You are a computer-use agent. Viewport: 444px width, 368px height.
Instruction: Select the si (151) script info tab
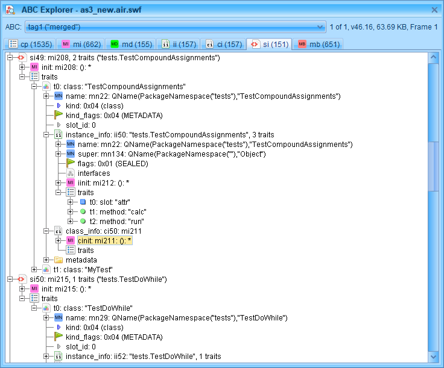(269, 45)
